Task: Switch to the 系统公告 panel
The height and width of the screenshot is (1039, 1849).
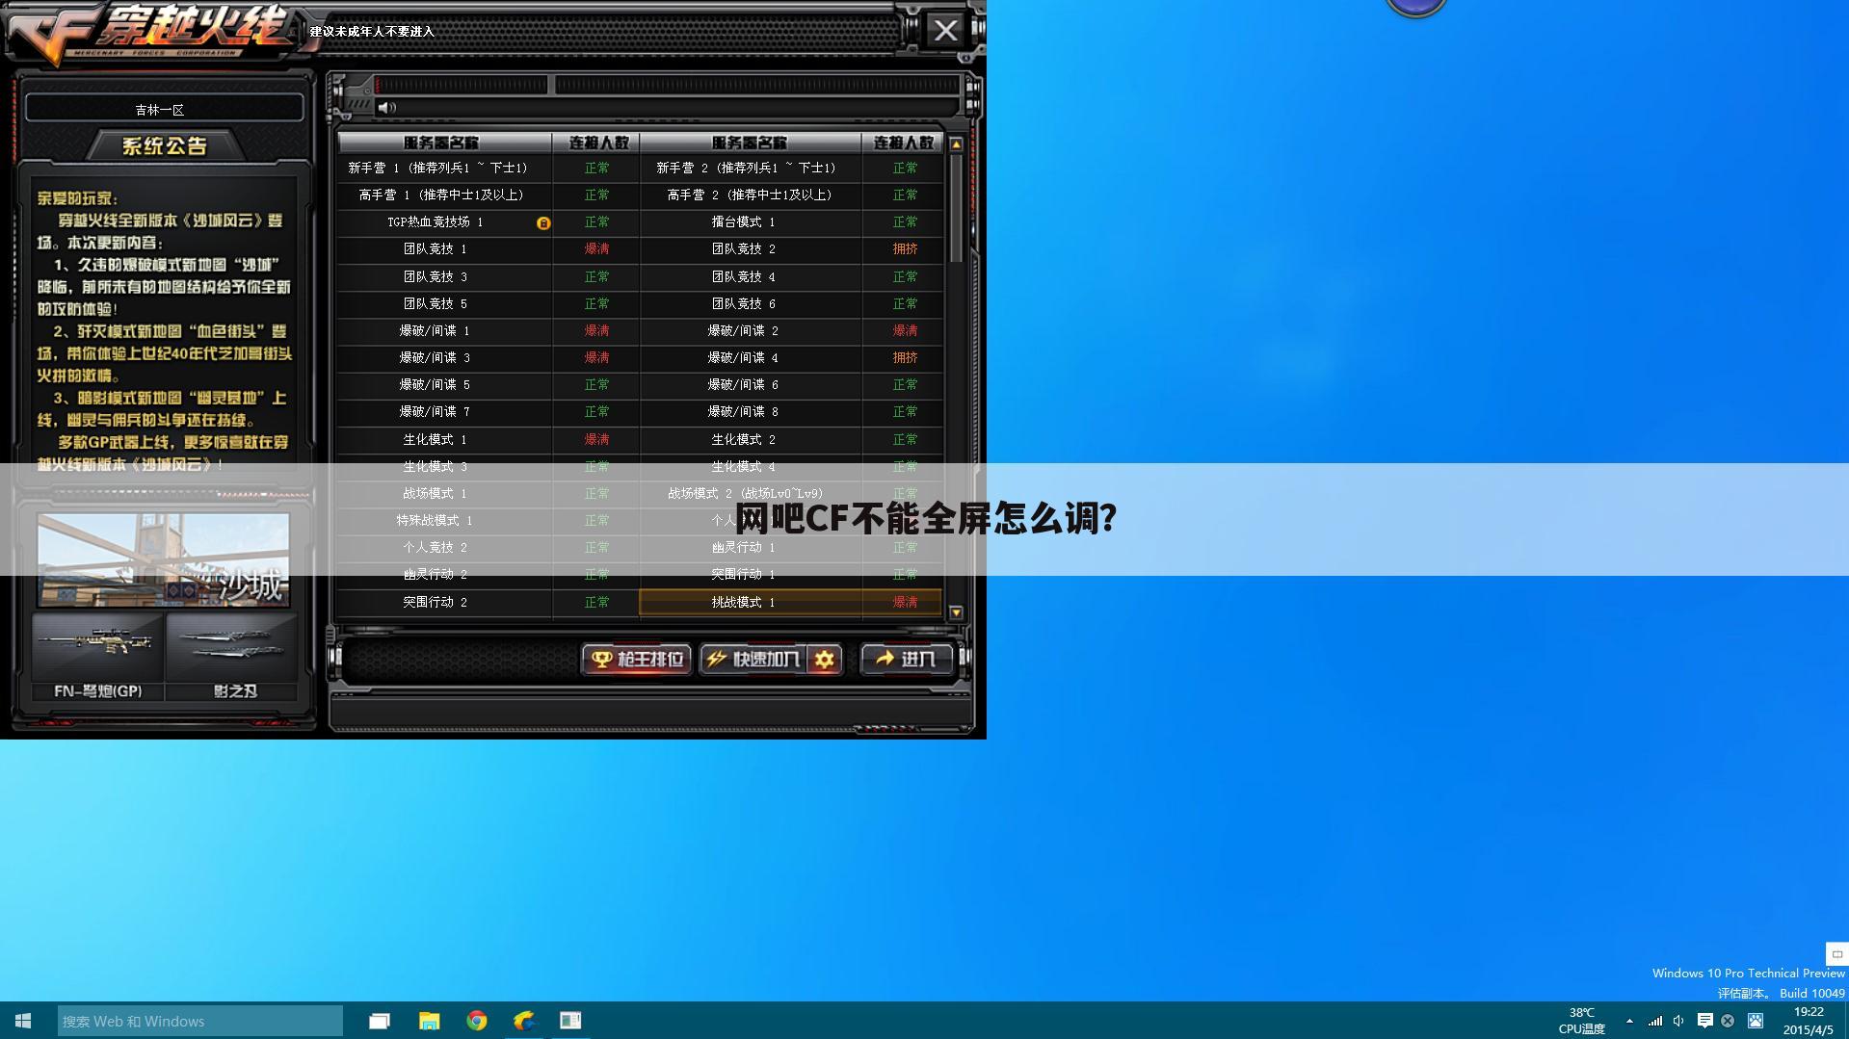Action: [x=164, y=144]
